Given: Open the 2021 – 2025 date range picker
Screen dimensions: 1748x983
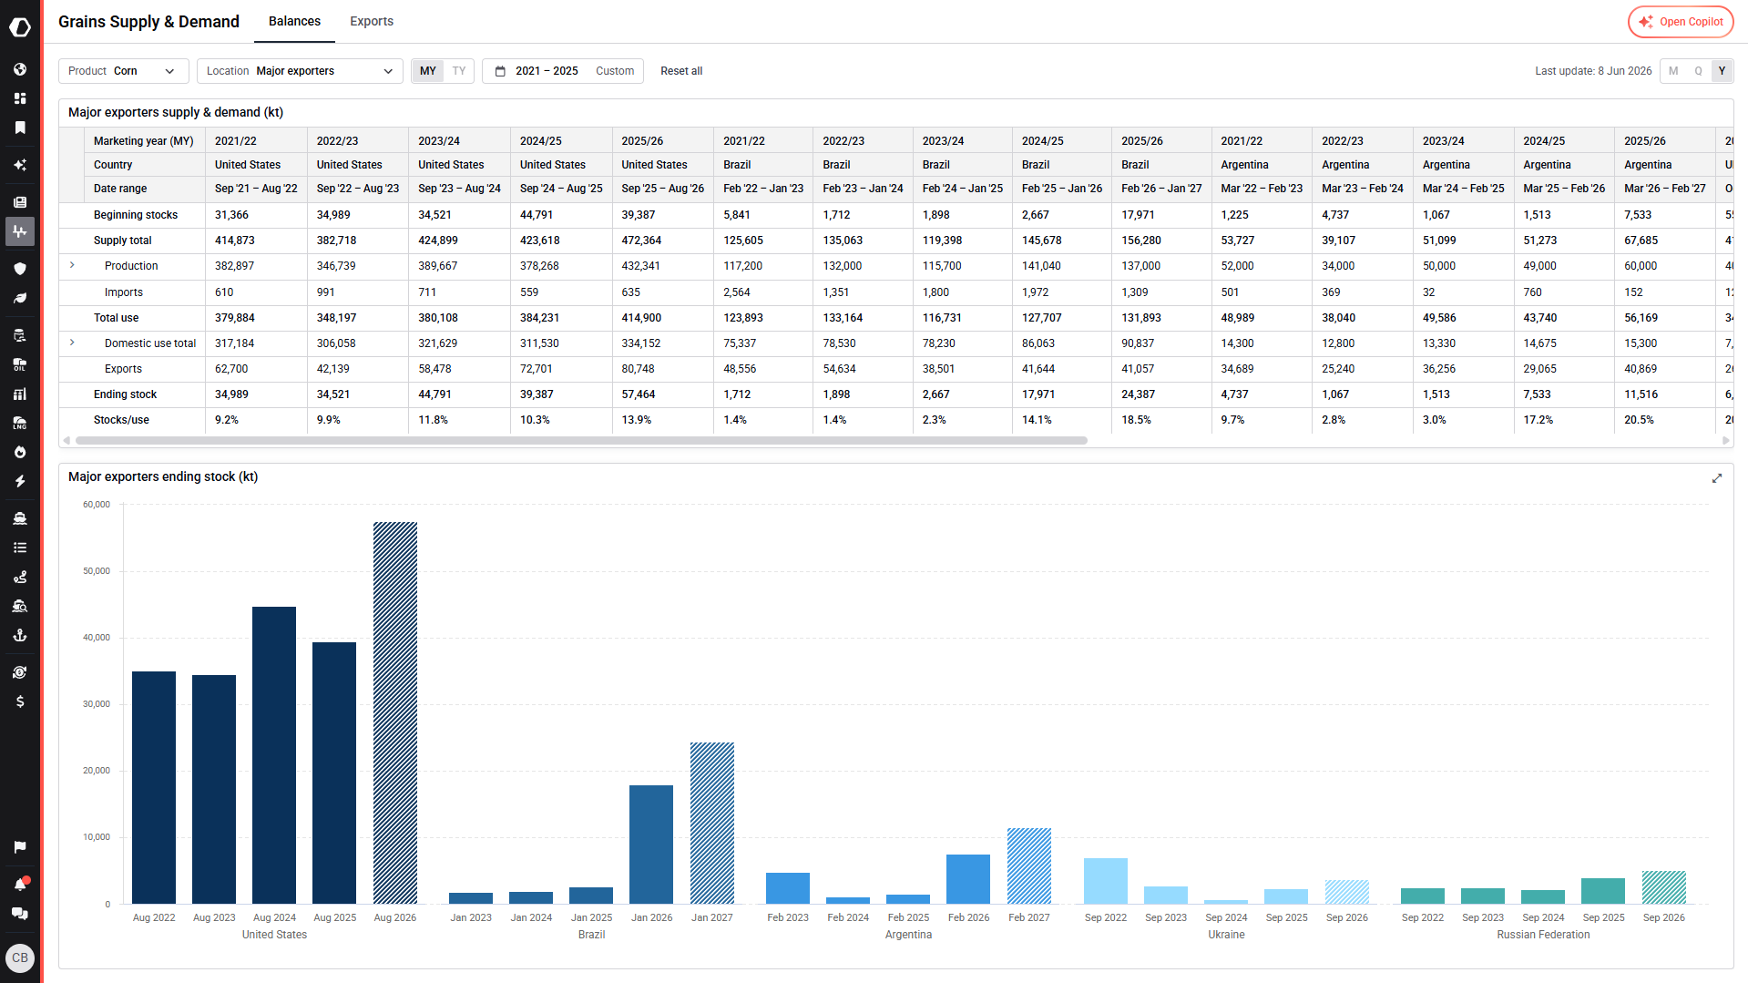Looking at the screenshot, I should click(x=537, y=71).
